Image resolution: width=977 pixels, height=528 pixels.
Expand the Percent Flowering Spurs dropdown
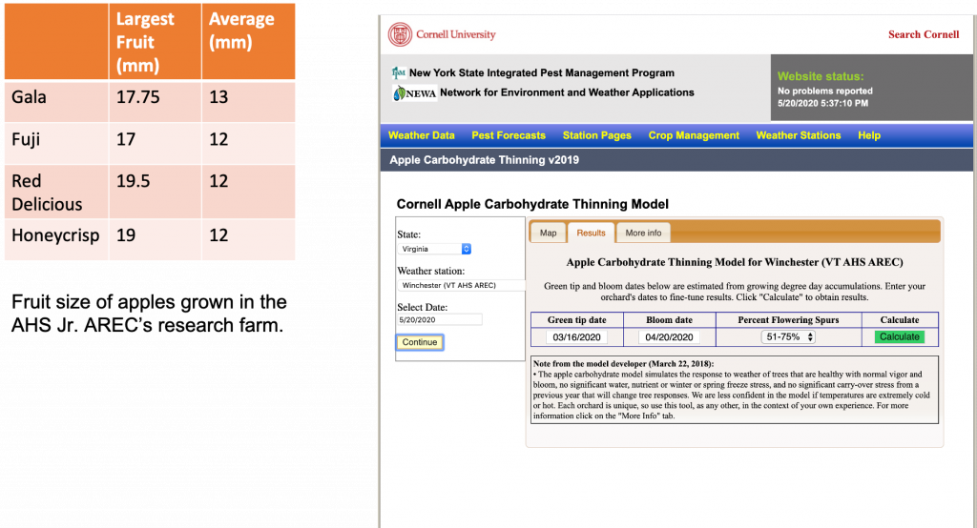(x=788, y=336)
